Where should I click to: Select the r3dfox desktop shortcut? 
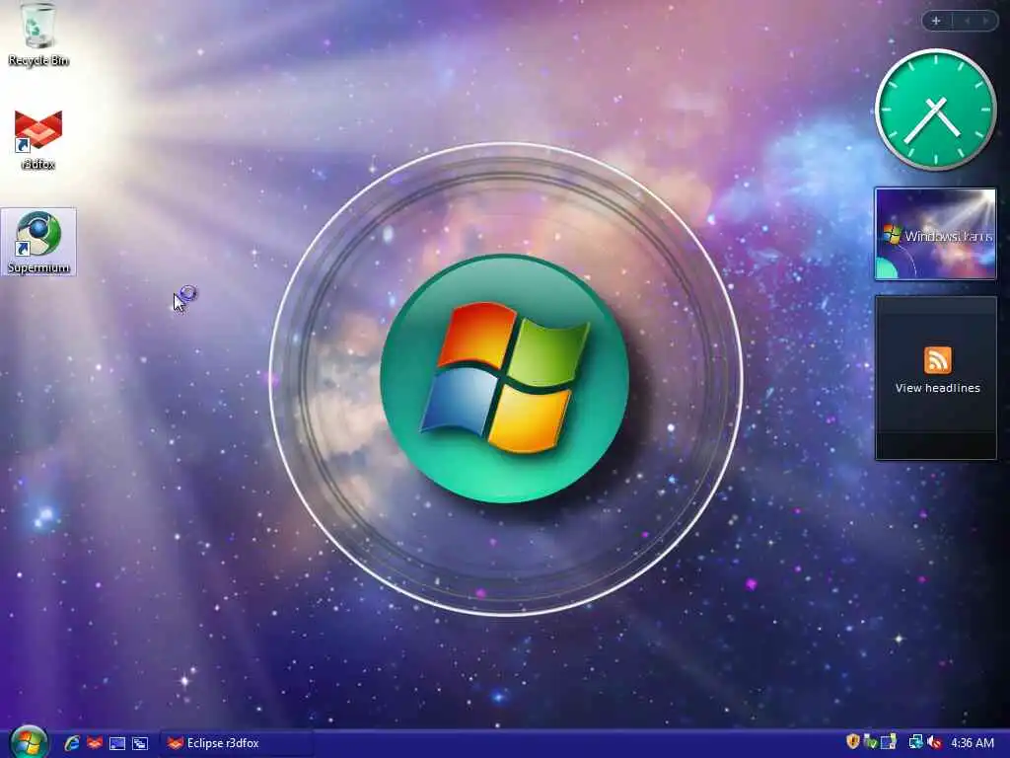pos(38,140)
